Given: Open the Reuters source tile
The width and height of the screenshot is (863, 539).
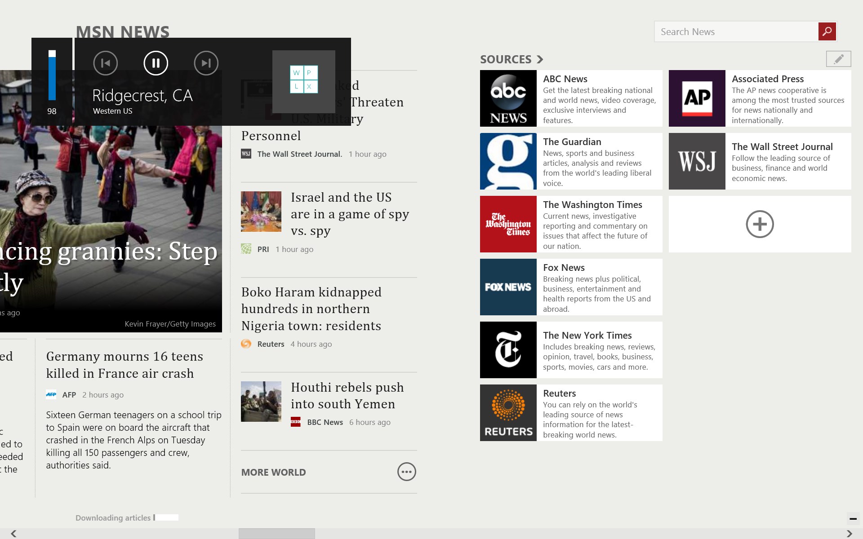Looking at the screenshot, I should coord(571,413).
